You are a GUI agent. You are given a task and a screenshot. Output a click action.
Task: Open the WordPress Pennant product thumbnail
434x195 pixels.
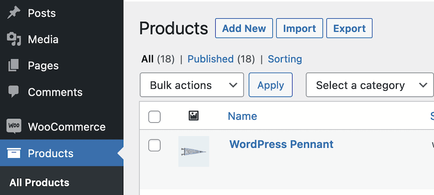pos(194,151)
